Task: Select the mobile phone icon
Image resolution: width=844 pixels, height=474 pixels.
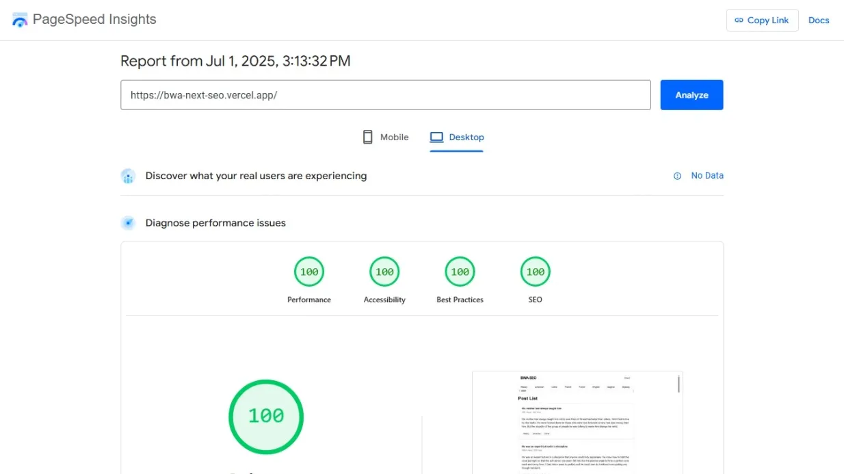Action: pyautogui.click(x=368, y=137)
